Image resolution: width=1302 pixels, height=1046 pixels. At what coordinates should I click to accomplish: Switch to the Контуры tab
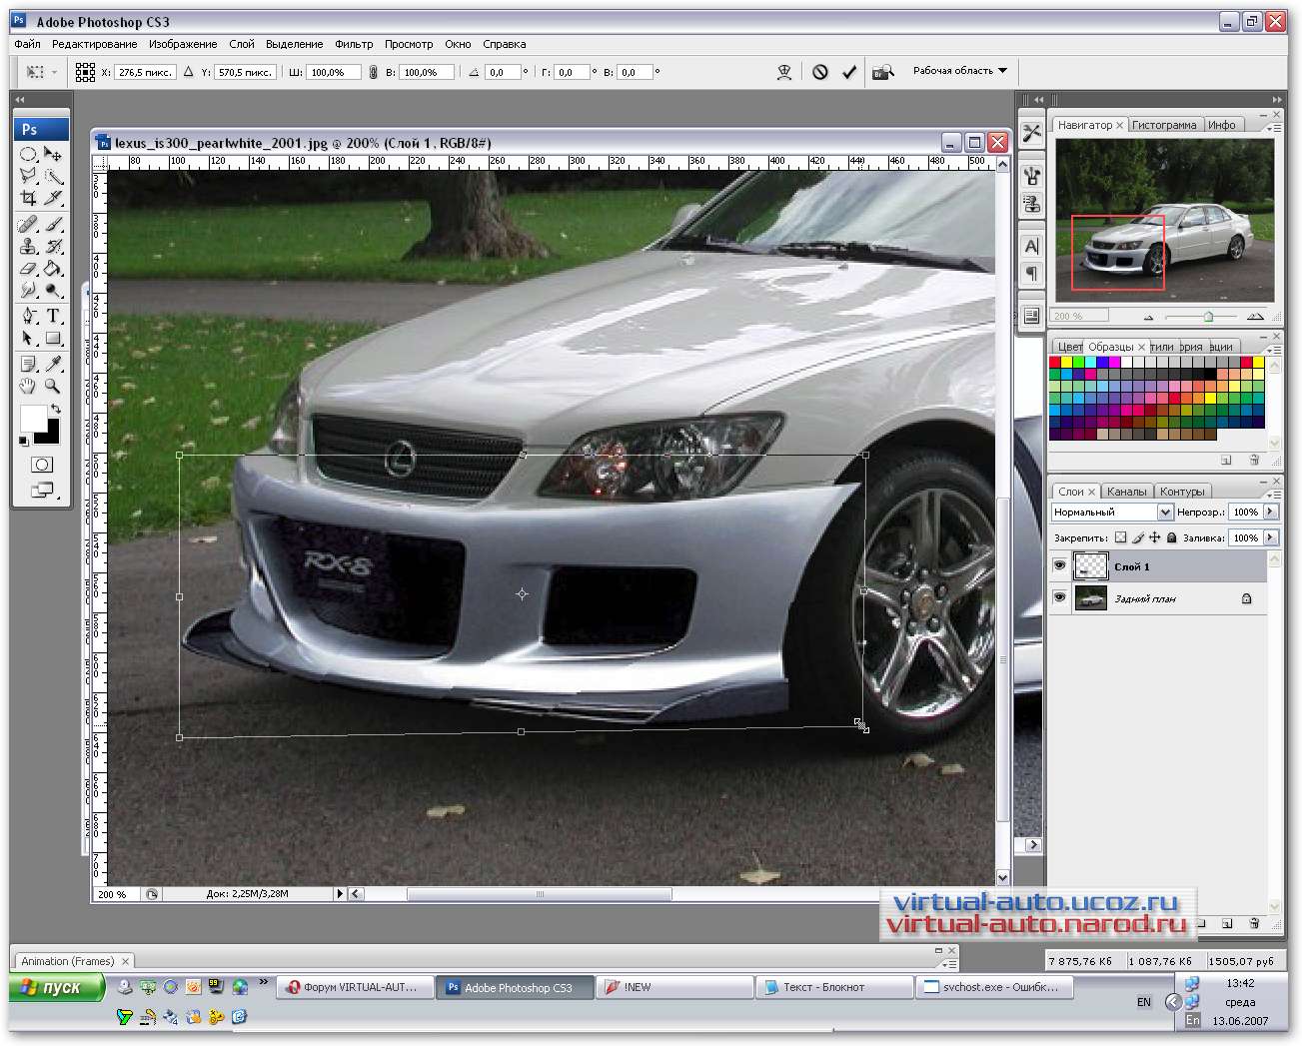(x=1182, y=492)
